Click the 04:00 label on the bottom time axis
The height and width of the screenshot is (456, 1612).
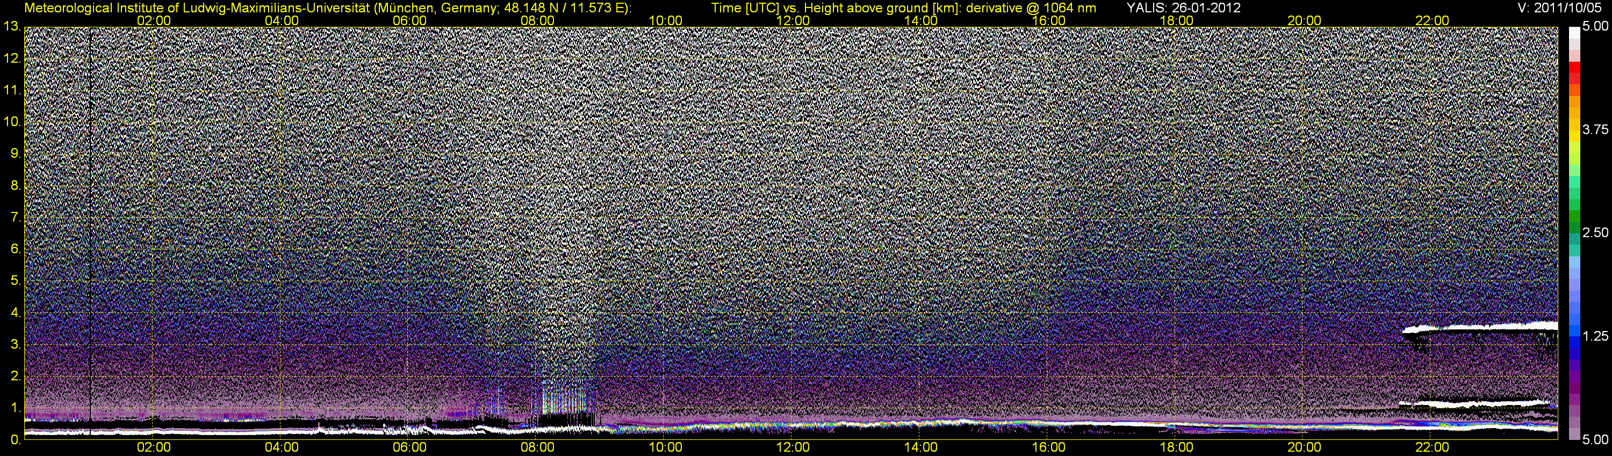(282, 448)
